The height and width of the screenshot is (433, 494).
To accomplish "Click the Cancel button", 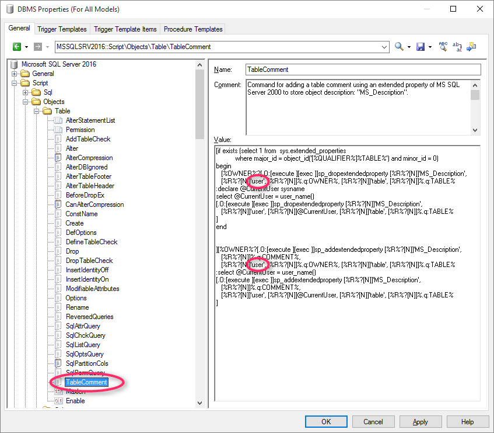I will click(373, 422).
